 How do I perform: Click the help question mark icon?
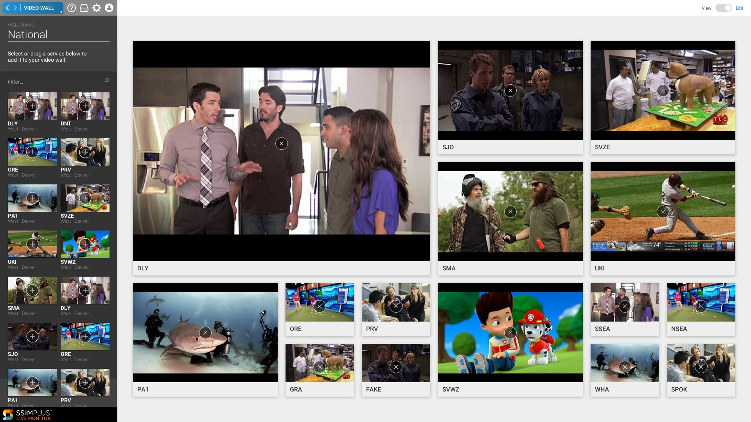pos(71,8)
